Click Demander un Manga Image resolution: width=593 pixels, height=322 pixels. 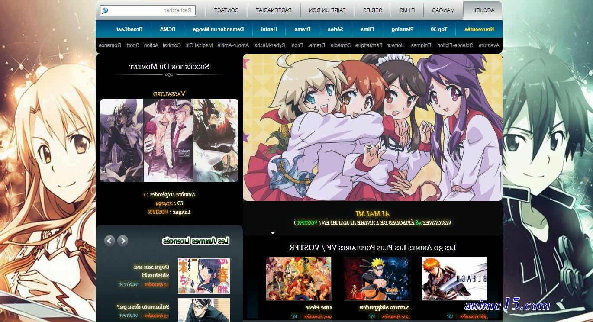[218, 29]
